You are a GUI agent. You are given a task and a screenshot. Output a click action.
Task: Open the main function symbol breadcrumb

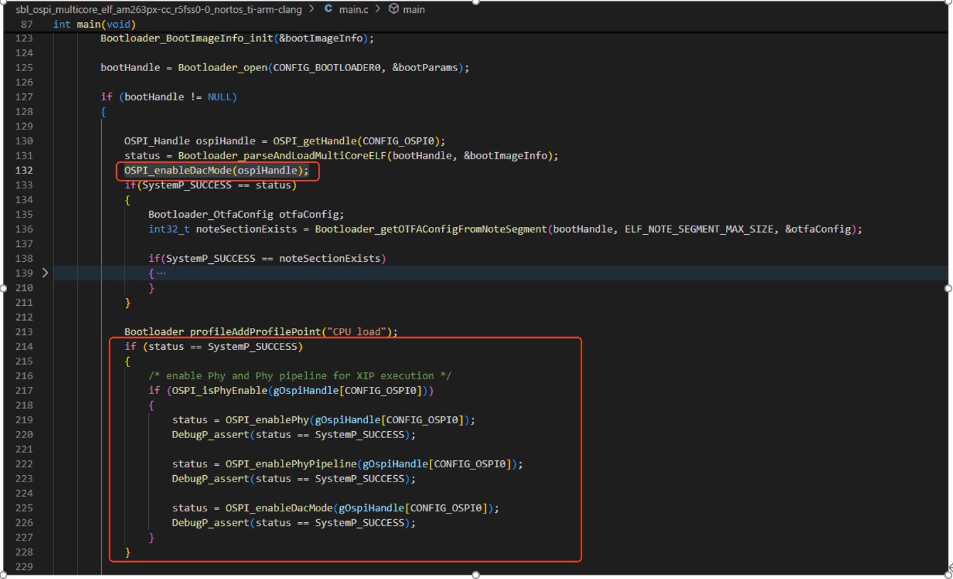(414, 9)
